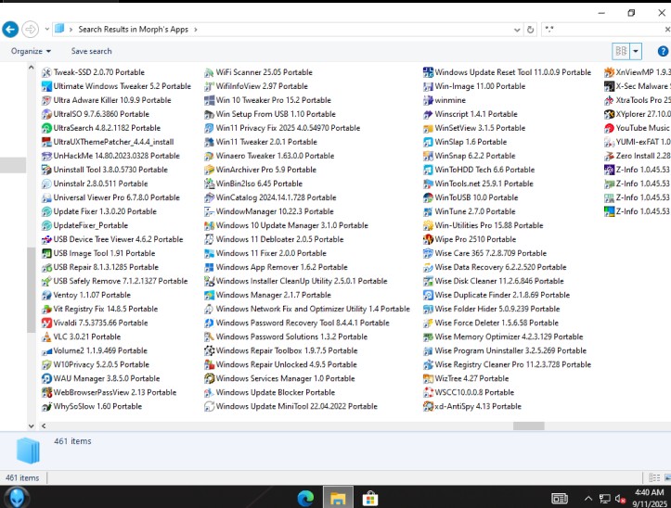This screenshot has height=508, width=671.
Task: Click the WAU Manager 3.8.5.0 Portable icon
Action: click(46, 378)
